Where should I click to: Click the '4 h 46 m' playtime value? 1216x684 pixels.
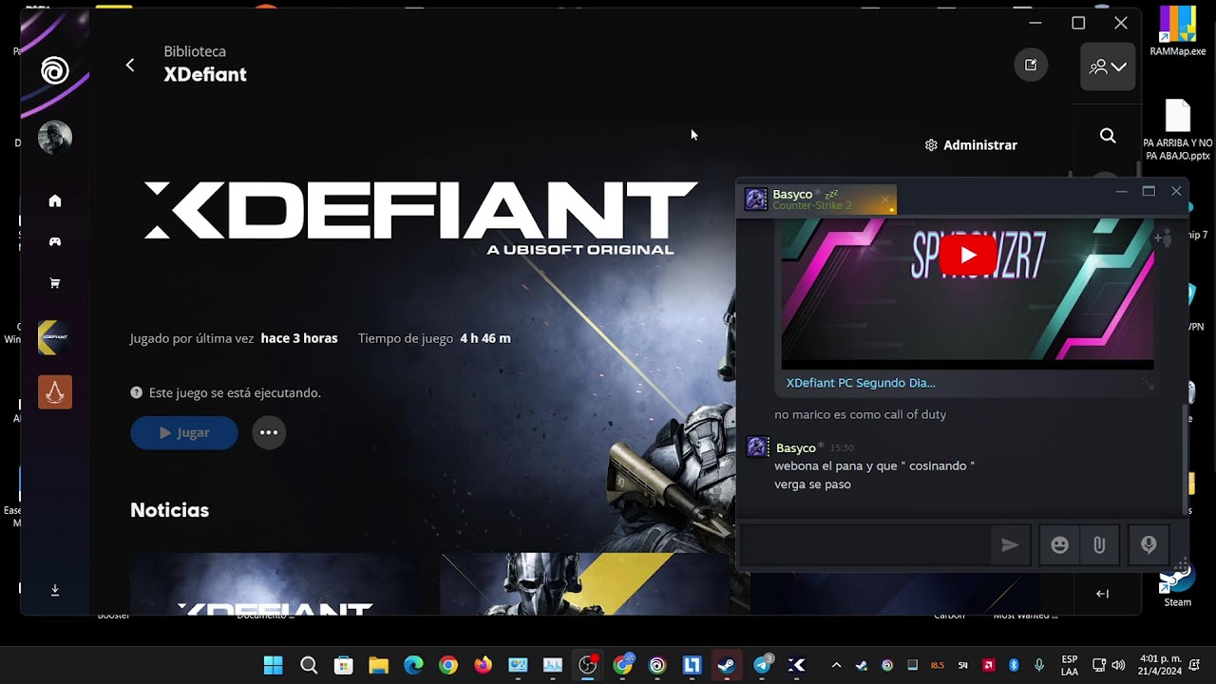pos(485,338)
